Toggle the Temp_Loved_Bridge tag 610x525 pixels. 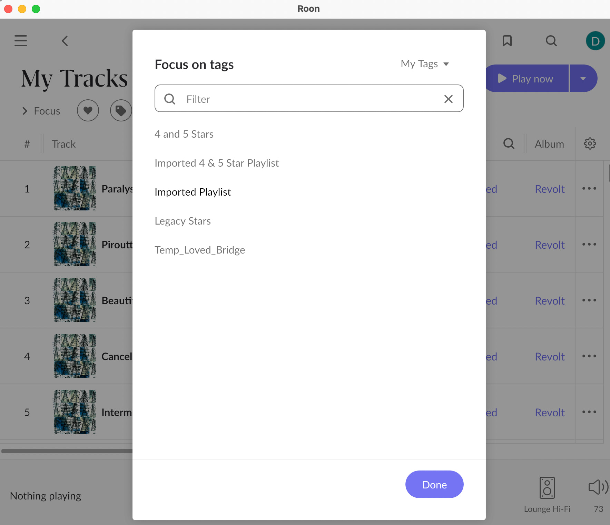(200, 250)
